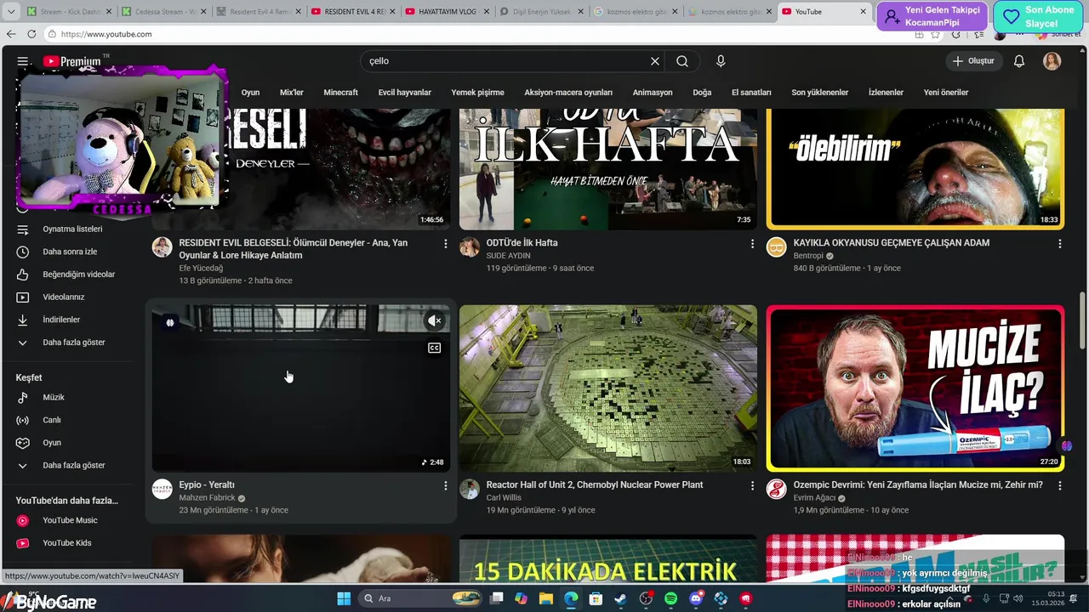Click Efe Yücedağ channel avatar

162,247
